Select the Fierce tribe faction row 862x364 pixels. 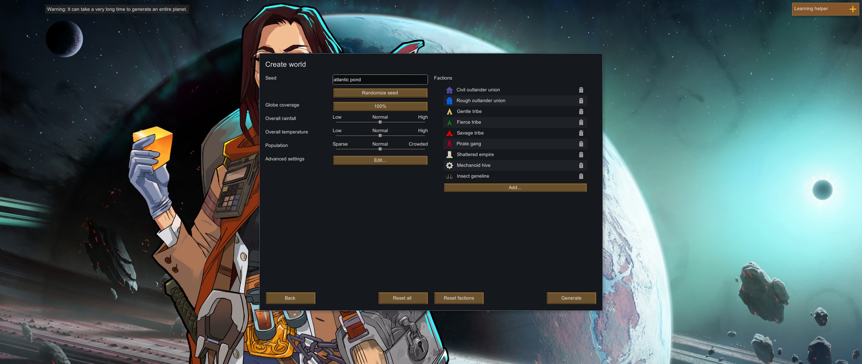[x=515, y=122]
